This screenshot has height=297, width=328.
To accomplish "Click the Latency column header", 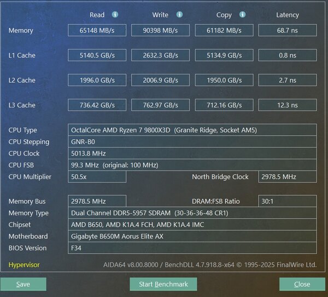I will click(288, 15).
